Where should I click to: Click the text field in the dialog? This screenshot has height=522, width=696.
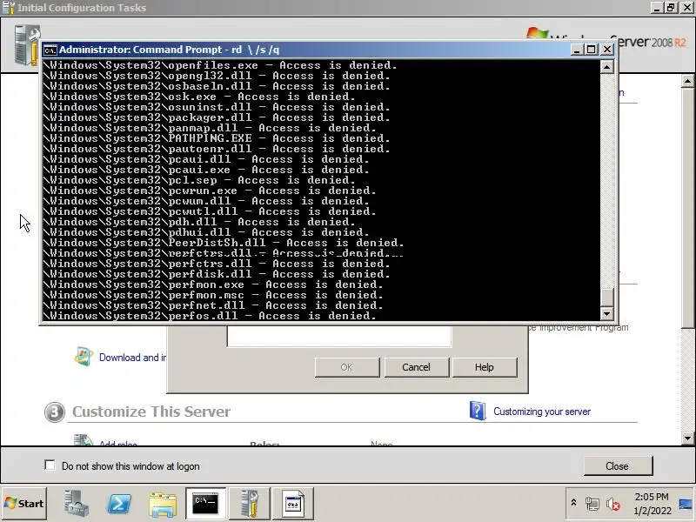coord(339,337)
